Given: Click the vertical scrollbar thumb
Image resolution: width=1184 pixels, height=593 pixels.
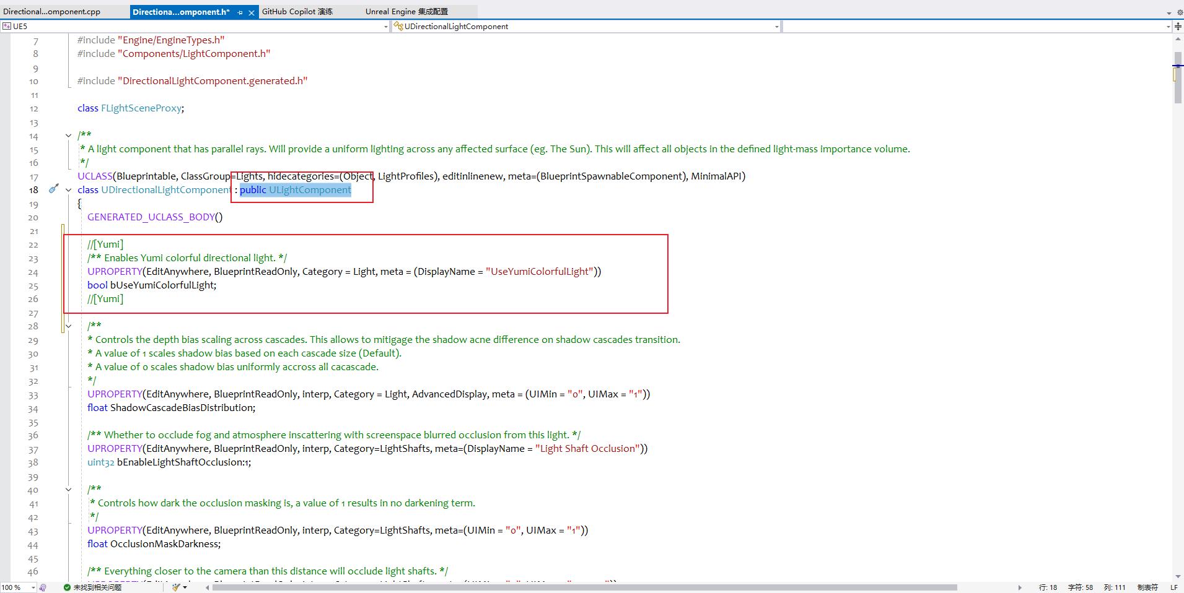Looking at the screenshot, I should tap(1178, 77).
